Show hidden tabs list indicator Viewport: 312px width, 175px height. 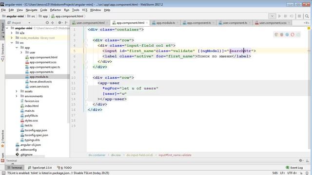click(307, 23)
